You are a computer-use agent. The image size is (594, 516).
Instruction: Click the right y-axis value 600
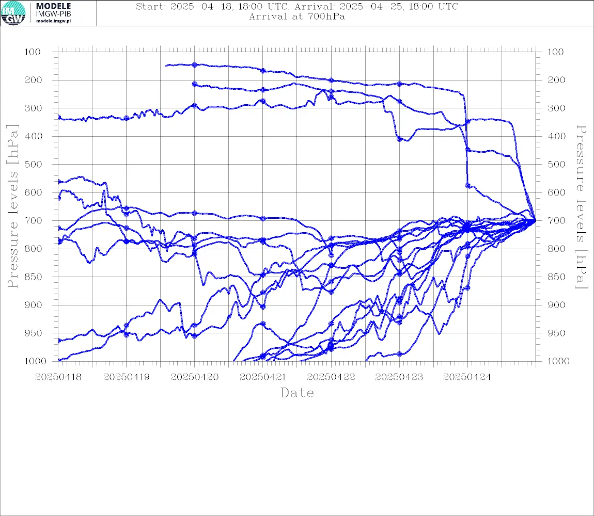tap(556, 192)
